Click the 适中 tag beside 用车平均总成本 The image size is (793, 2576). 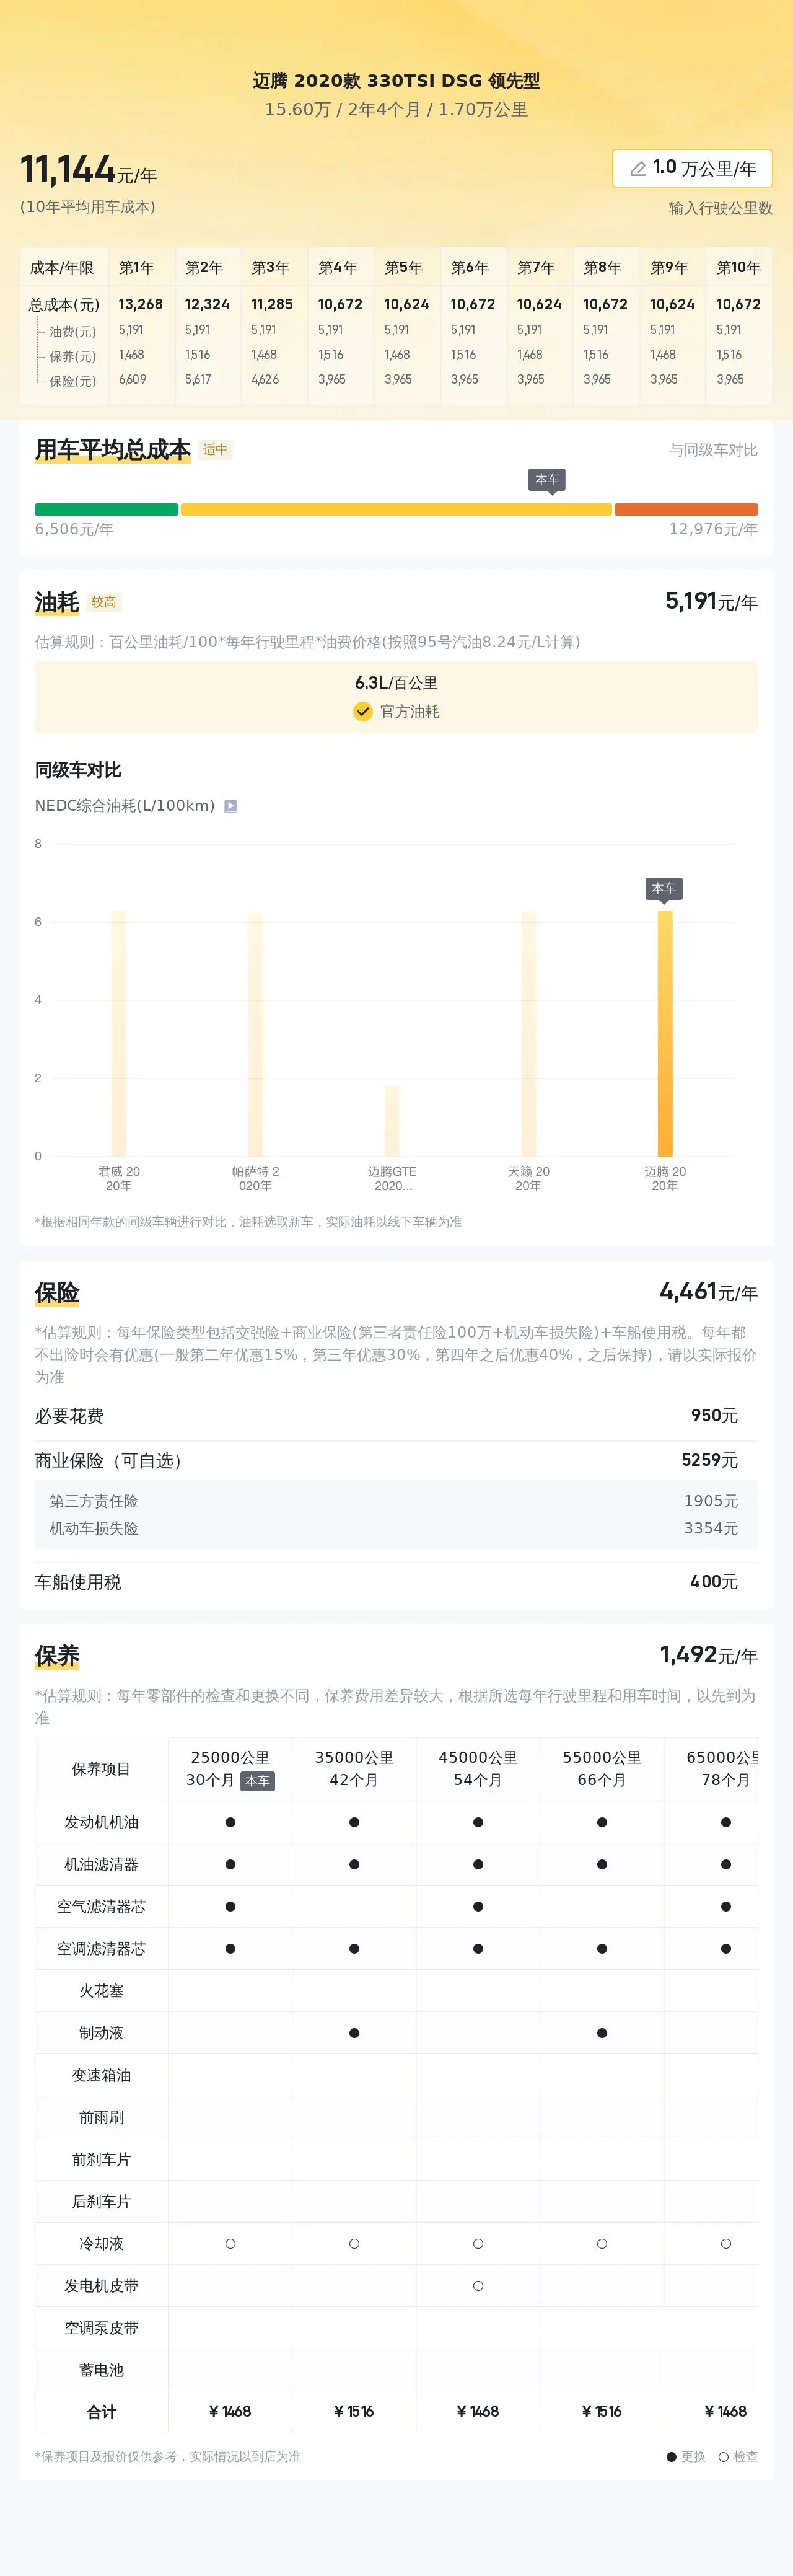pos(215,450)
